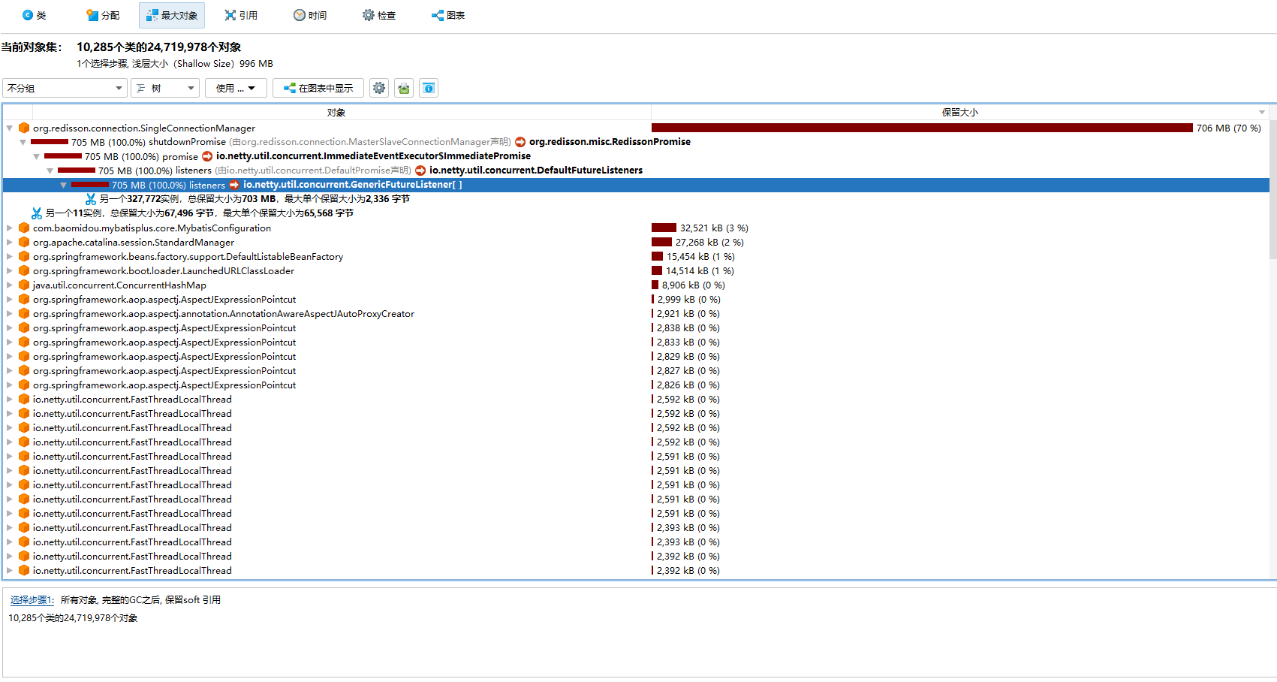Expand the first io.netty.util.concurrent.FastThreadLocalThread node
The height and width of the screenshot is (682, 1277).
point(9,399)
